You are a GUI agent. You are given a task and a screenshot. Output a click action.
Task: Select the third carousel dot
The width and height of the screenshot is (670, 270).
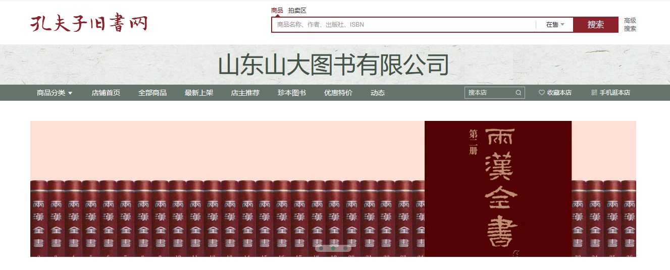(345, 248)
